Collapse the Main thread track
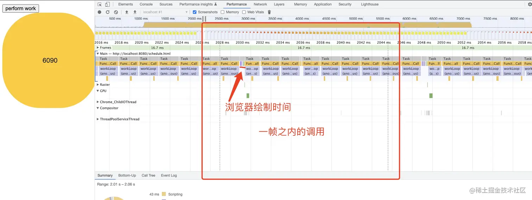532x200 pixels. (x=98, y=54)
